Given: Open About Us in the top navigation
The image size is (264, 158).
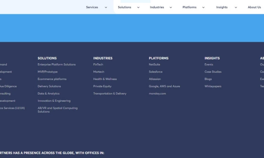Looking at the screenshot, I should pos(254,7).
